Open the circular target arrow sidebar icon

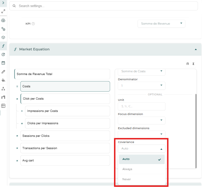coord(3,54)
